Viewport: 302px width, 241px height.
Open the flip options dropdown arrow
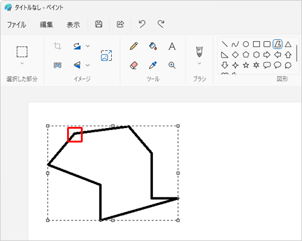tap(88, 65)
